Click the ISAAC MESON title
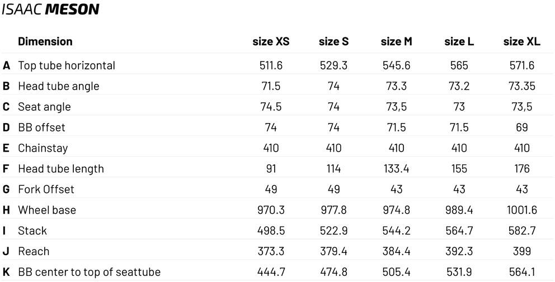The width and height of the screenshot is (555, 282). (50, 10)
